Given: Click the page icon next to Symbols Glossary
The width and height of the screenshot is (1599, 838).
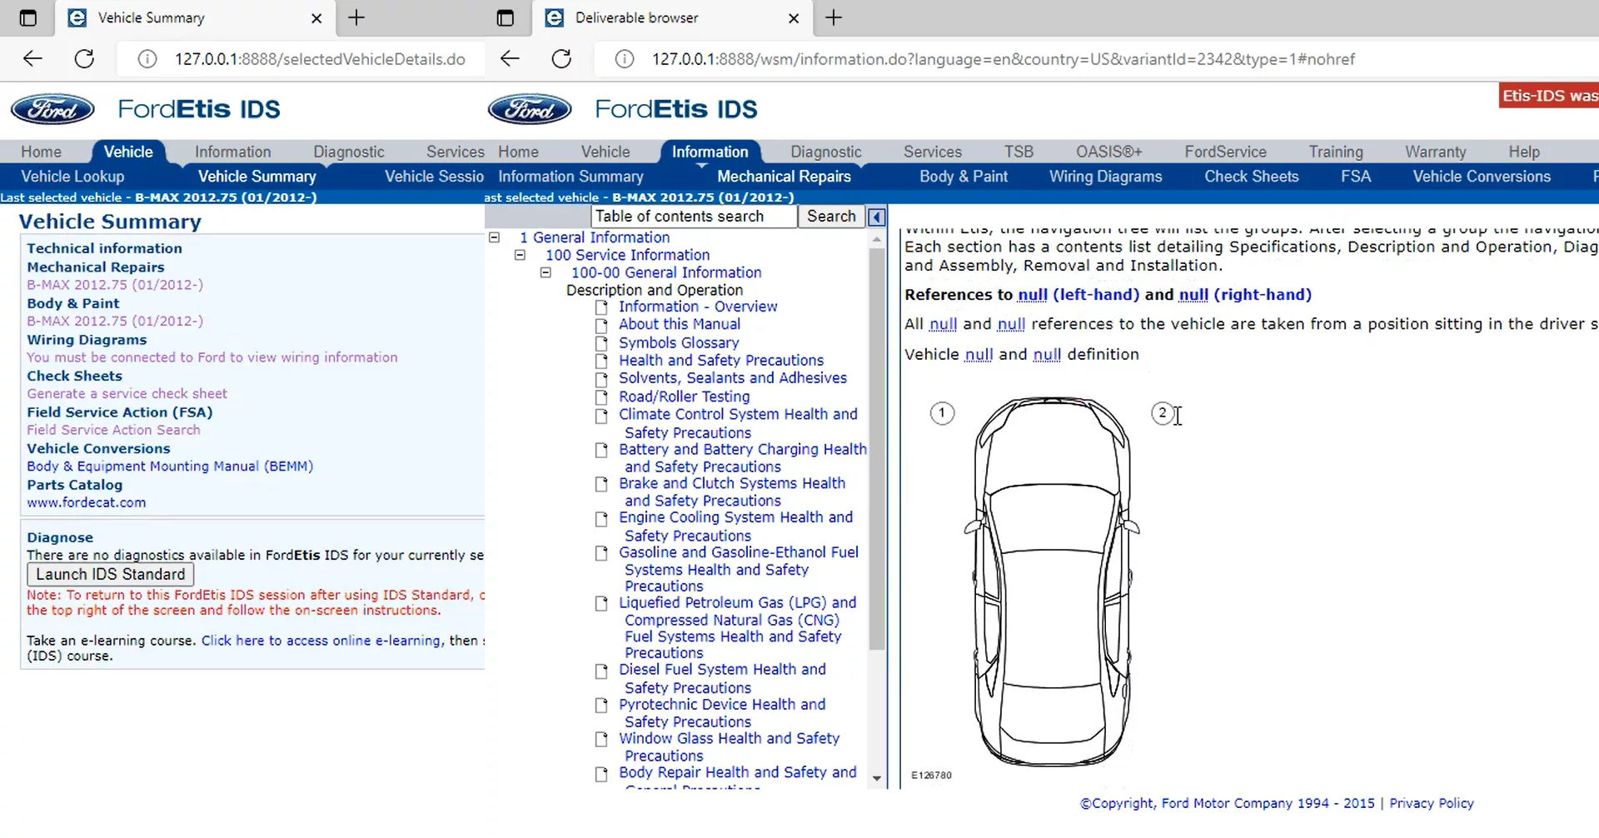Looking at the screenshot, I should click(601, 344).
